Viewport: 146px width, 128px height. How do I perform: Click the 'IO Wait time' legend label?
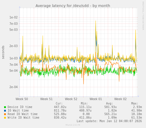(18, 110)
